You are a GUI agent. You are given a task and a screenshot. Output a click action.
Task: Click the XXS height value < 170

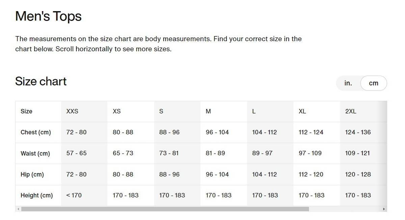(74, 195)
